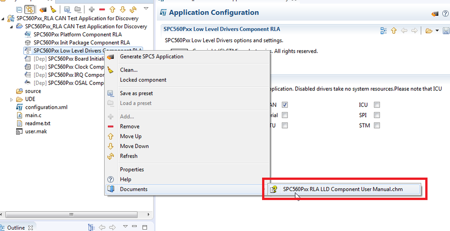This screenshot has height=231, width=450.
Task: Click forward arrow in component section toolbar
Action: pyautogui.click(x=414, y=31)
